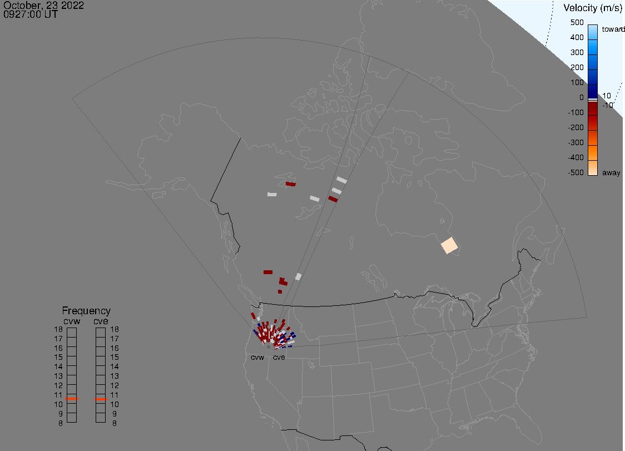
Task: Click the '11' label left of the cvw frequency bar
Action: [x=58, y=395]
